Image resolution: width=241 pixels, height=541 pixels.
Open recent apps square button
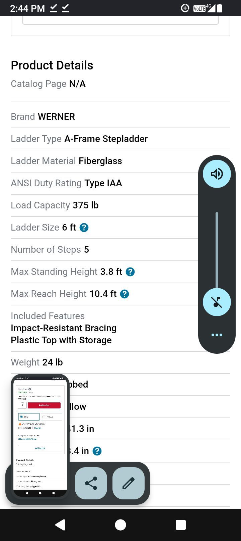pyautogui.click(x=181, y=525)
